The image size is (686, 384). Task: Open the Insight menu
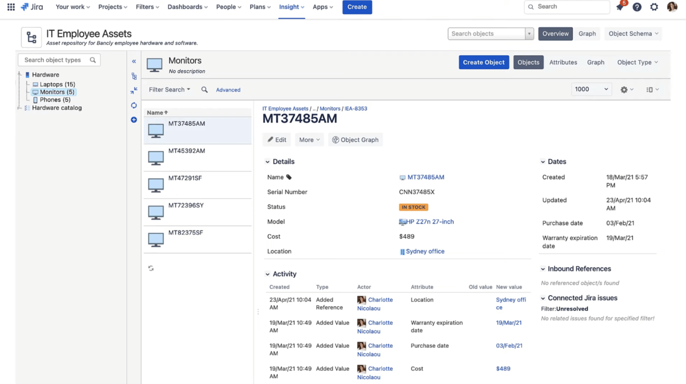click(x=291, y=7)
